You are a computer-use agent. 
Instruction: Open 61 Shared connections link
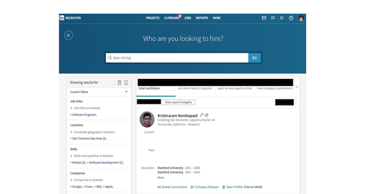[x=172, y=187]
